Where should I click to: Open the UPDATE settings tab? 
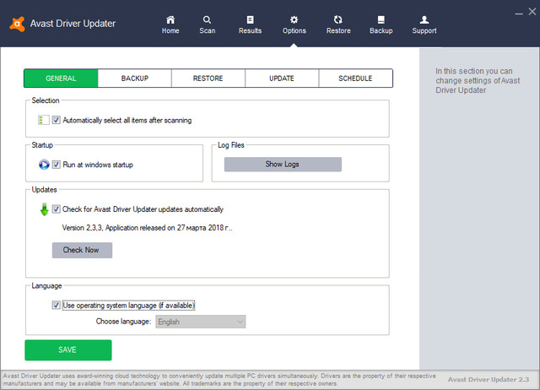(282, 79)
